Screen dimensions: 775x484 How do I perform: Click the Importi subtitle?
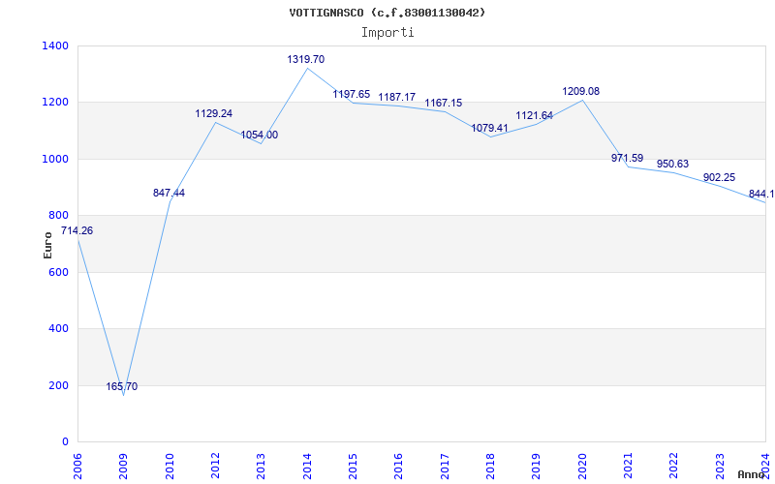[x=387, y=33]
